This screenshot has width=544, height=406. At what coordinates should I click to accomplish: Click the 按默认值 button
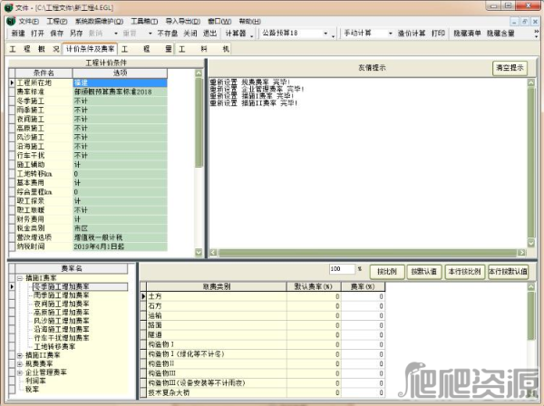click(x=423, y=271)
